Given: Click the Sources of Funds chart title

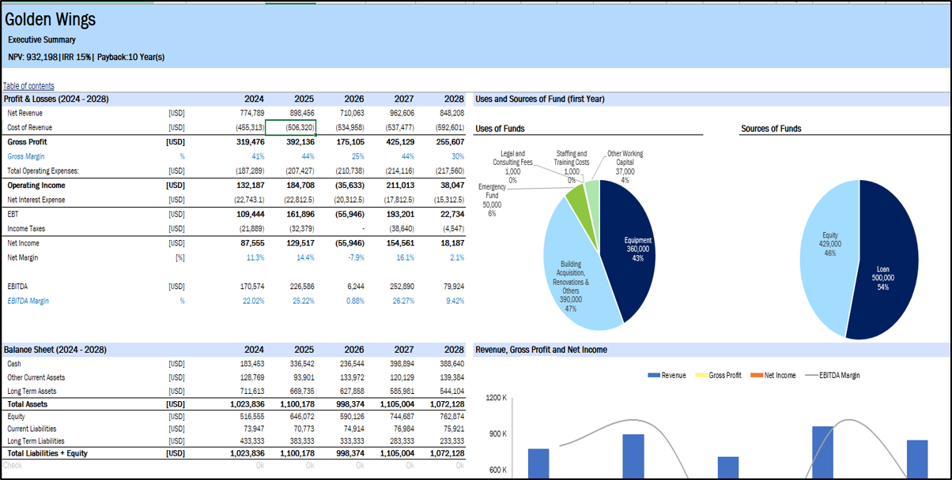Looking at the screenshot, I should (771, 129).
